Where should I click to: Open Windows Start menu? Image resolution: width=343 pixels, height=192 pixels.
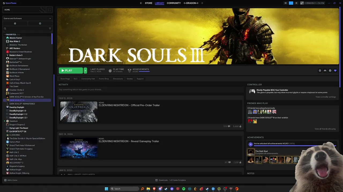coord(106,189)
